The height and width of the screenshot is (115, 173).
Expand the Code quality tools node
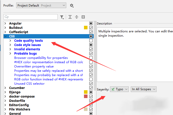[x=10, y=41]
